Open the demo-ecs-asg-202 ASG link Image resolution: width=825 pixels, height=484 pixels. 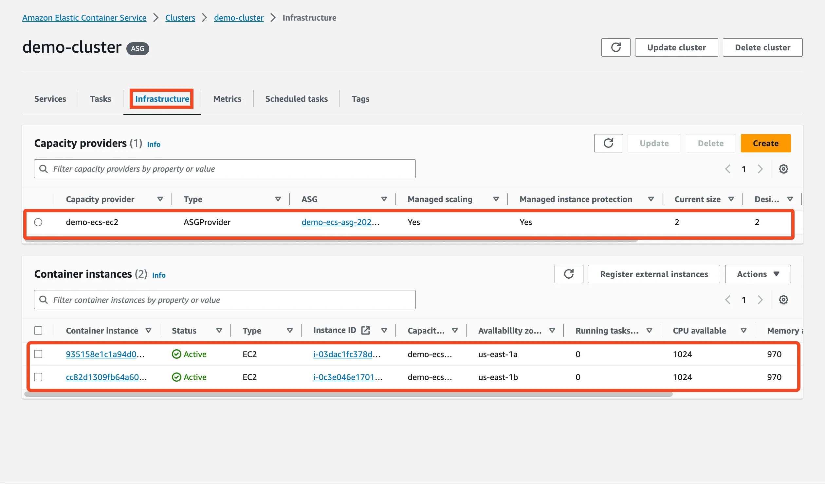pos(340,222)
